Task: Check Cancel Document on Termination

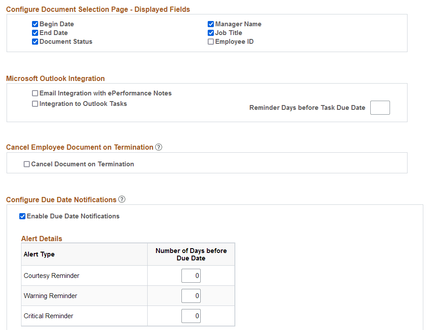Action: coord(27,164)
